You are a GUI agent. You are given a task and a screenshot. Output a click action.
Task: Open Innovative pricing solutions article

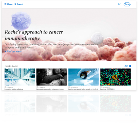pyautogui.click(x=14, y=89)
